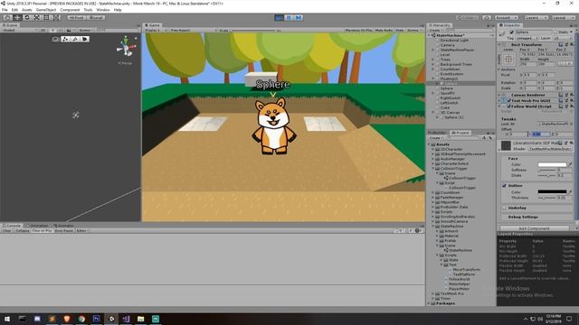
Task: Select the Hand tool in toolbar
Action: [x=7, y=17]
